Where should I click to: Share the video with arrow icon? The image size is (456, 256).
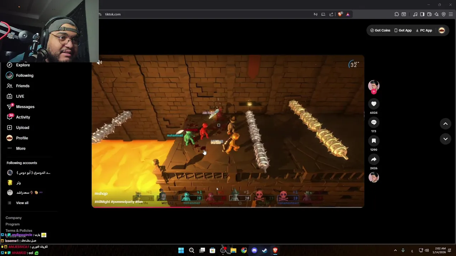click(374, 159)
